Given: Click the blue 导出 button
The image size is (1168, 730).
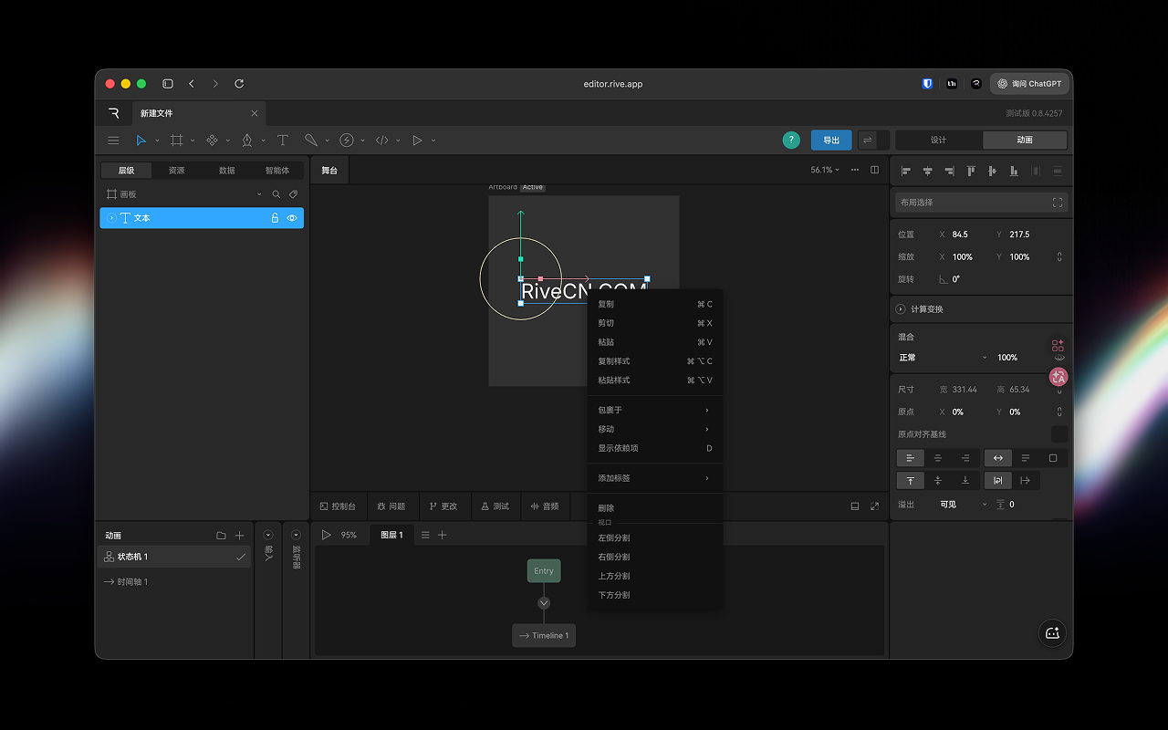Looking at the screenshot, I should (x=831, y=141).
